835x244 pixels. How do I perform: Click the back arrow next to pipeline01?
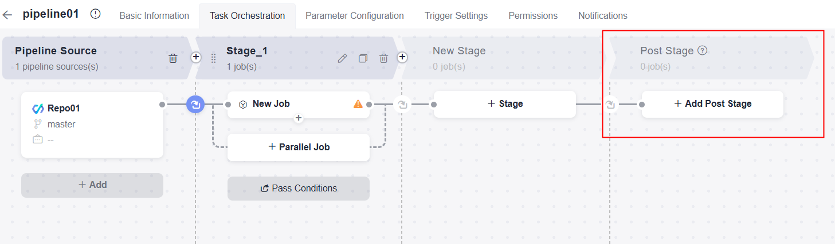click(7, 15)
